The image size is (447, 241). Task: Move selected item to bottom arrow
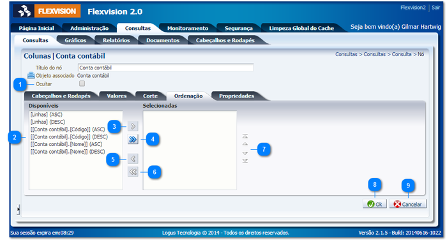click(x=245, y=161)
